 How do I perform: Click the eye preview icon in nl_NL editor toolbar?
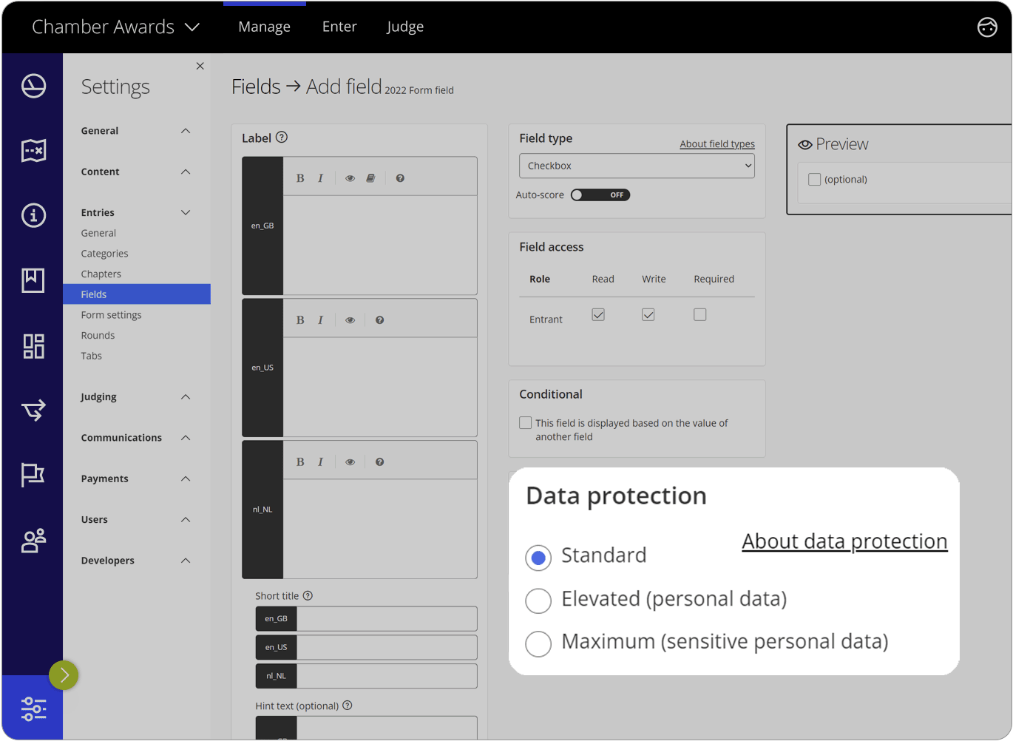pos(350,461)
